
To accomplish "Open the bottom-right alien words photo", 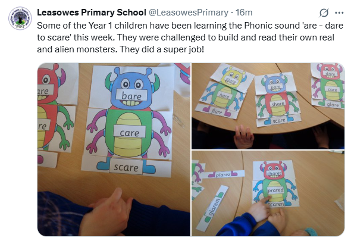I will point(268,193).
